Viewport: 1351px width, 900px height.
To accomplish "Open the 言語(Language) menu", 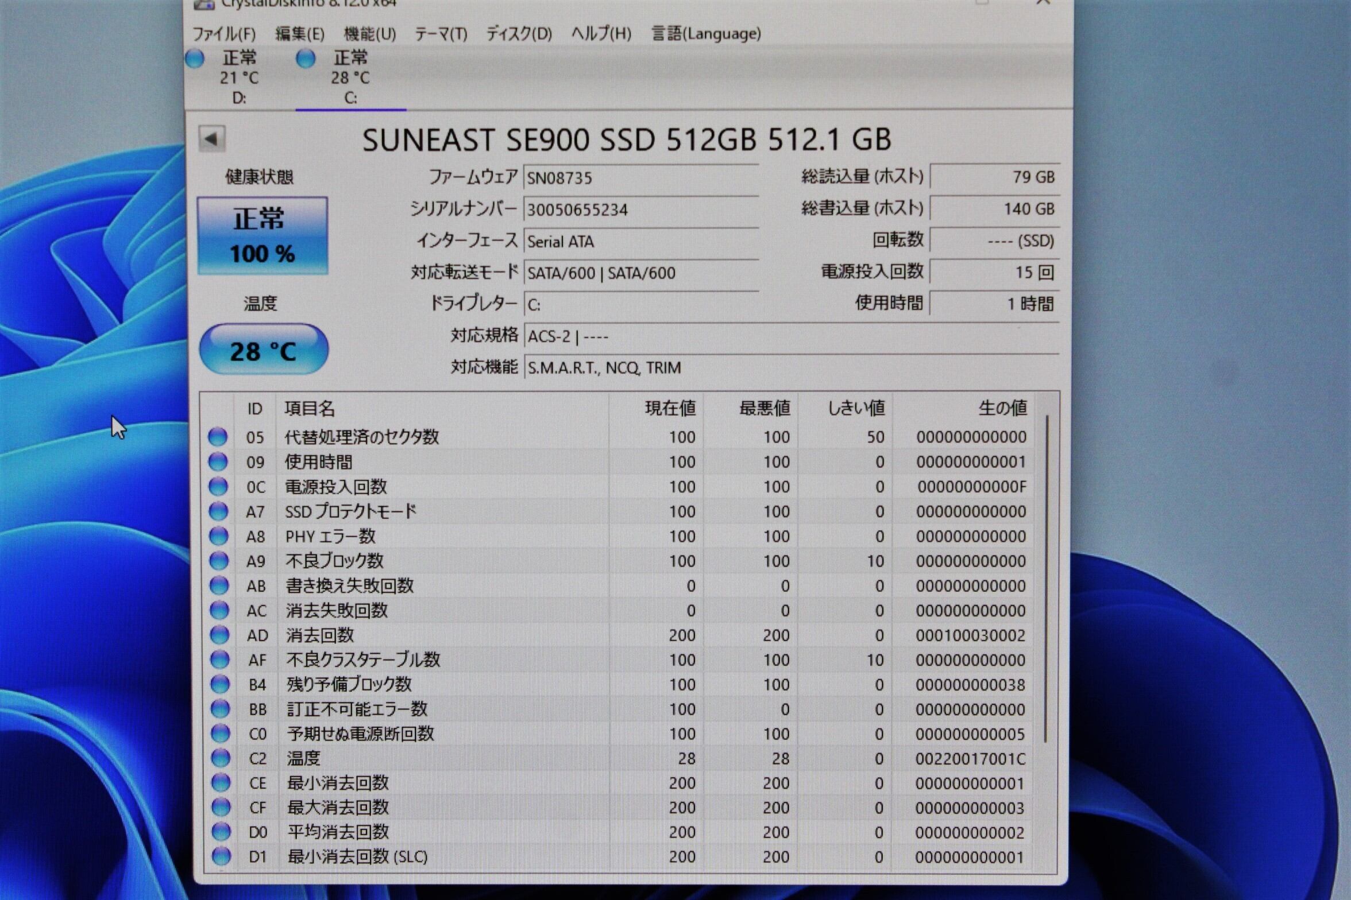I will point(706,34).
